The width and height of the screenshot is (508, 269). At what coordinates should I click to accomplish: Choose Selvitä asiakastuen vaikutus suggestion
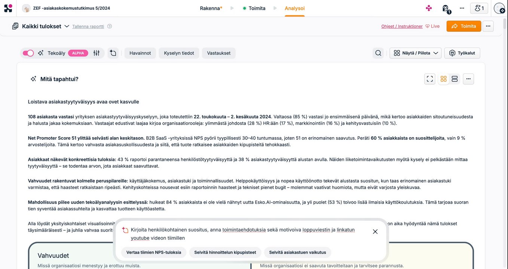(298, 252)
